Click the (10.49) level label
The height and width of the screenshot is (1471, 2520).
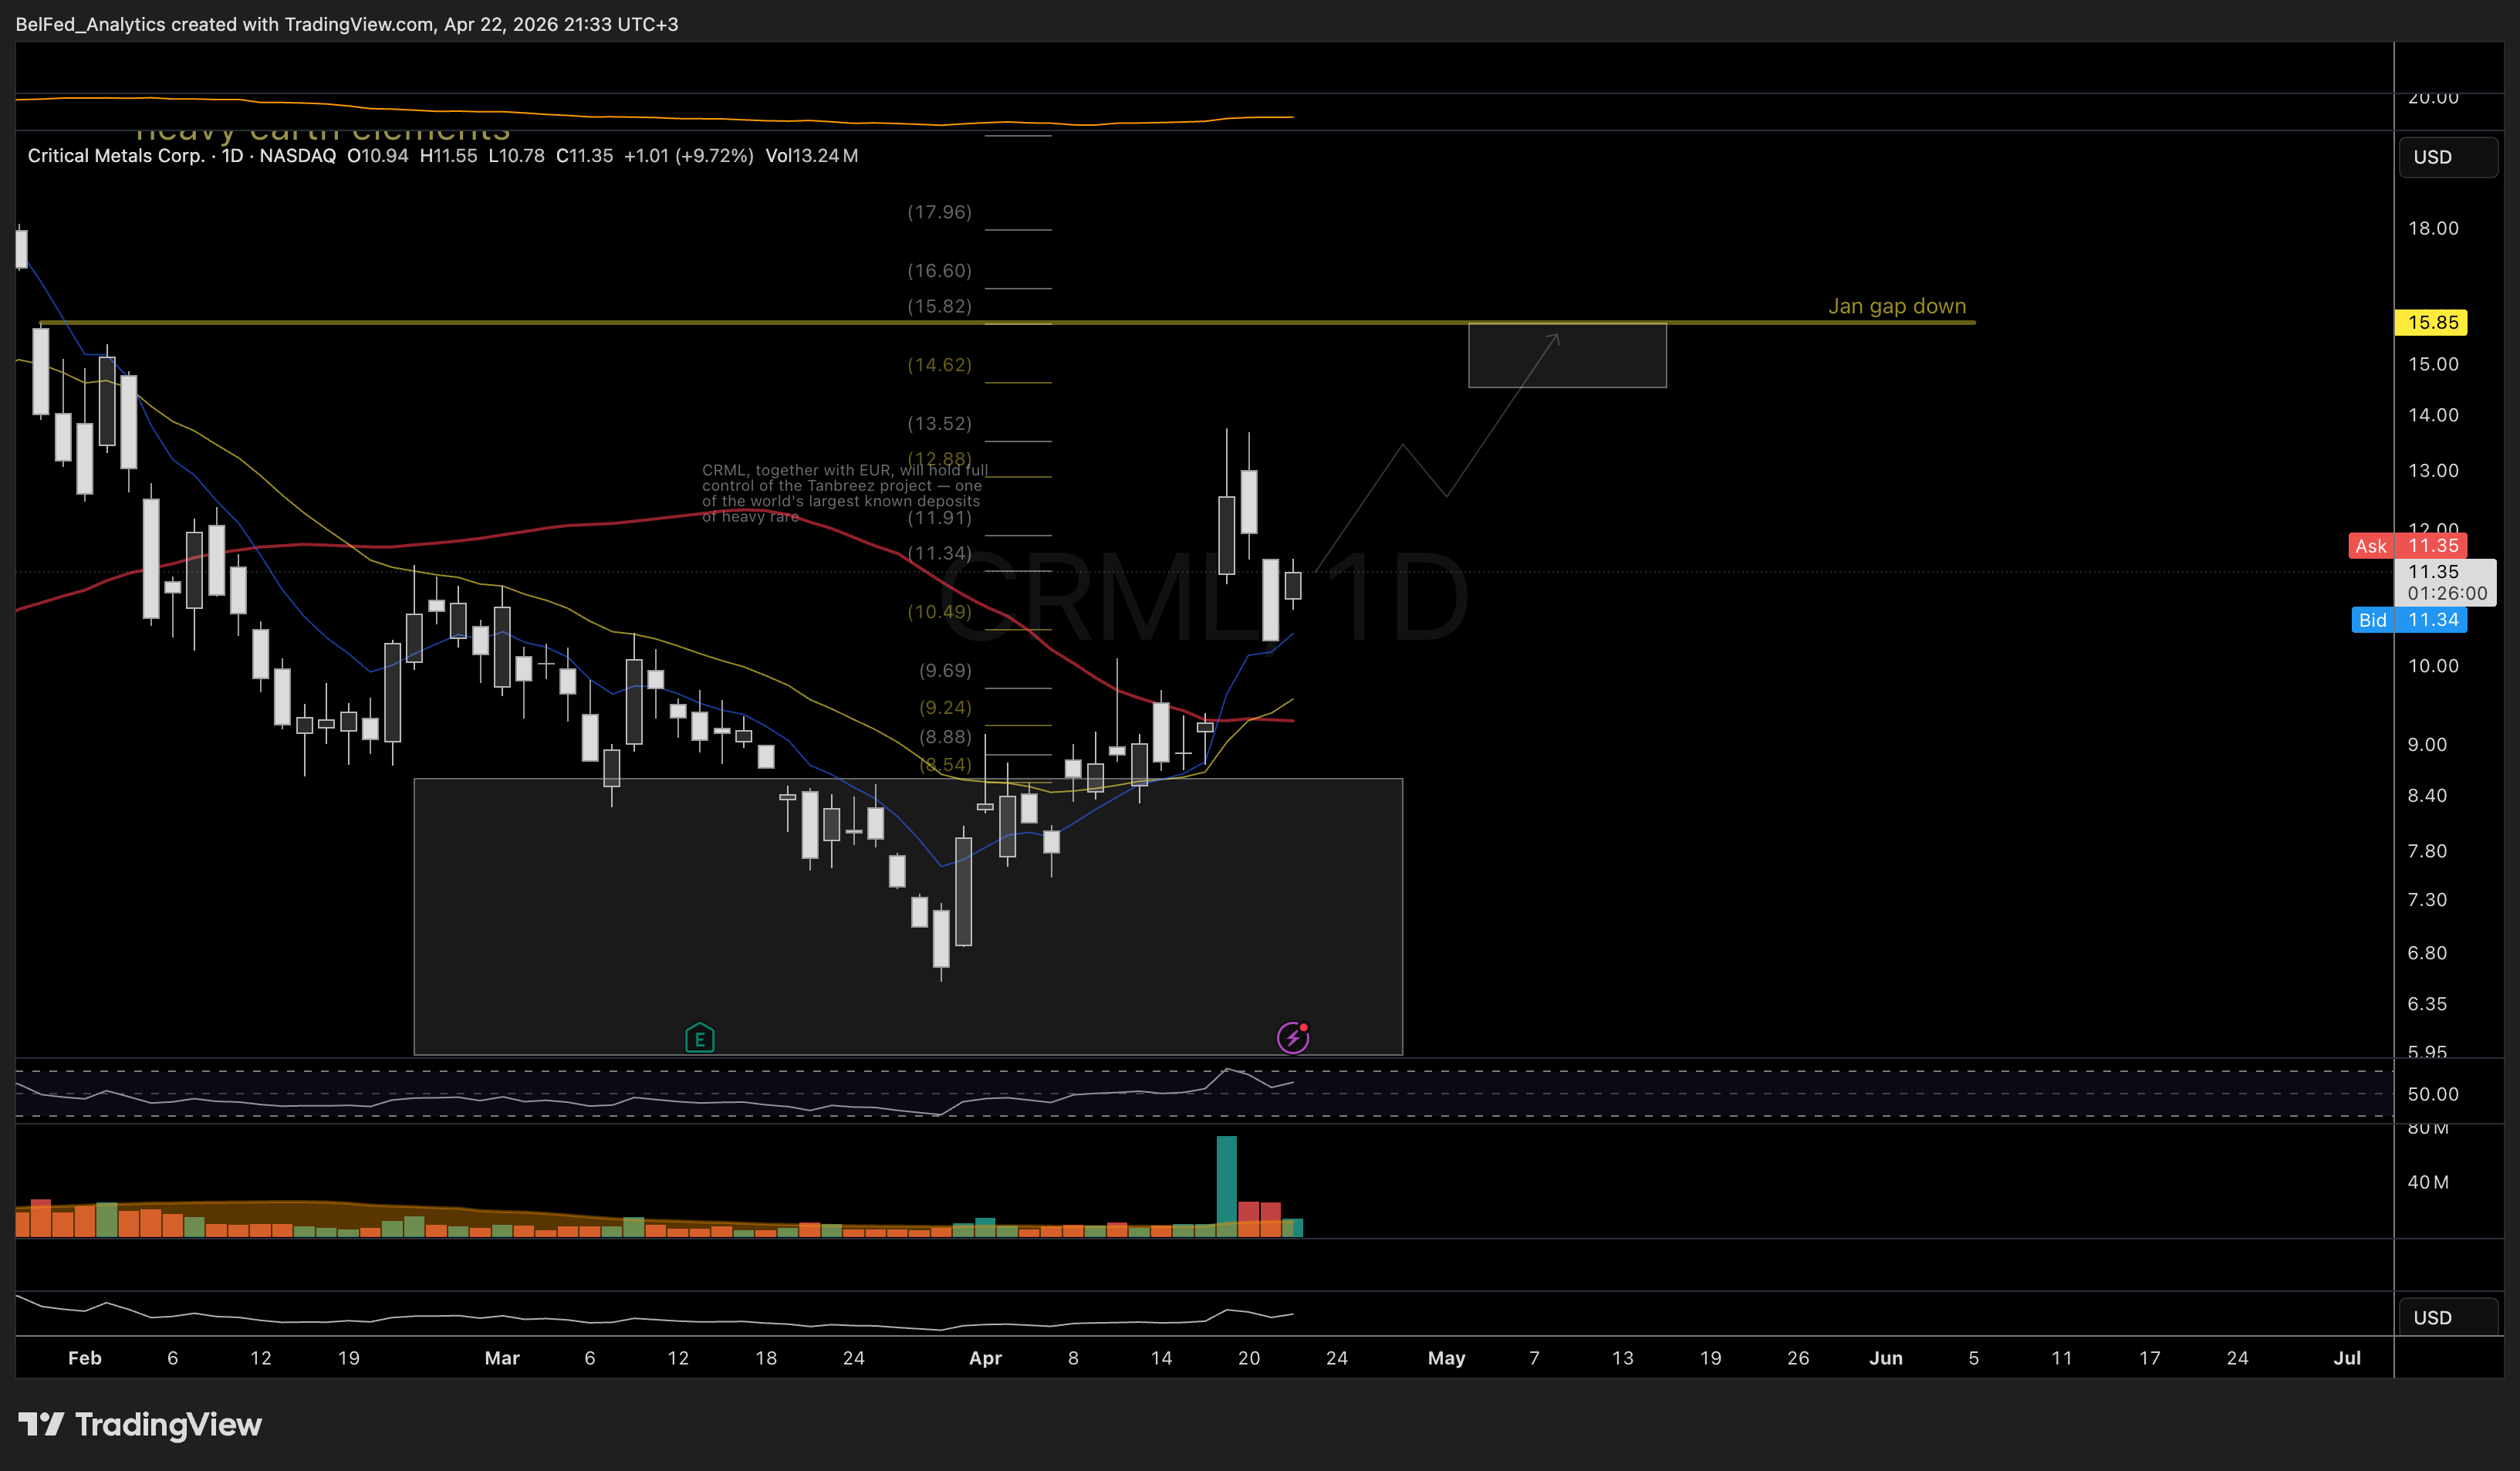[939, 612]
